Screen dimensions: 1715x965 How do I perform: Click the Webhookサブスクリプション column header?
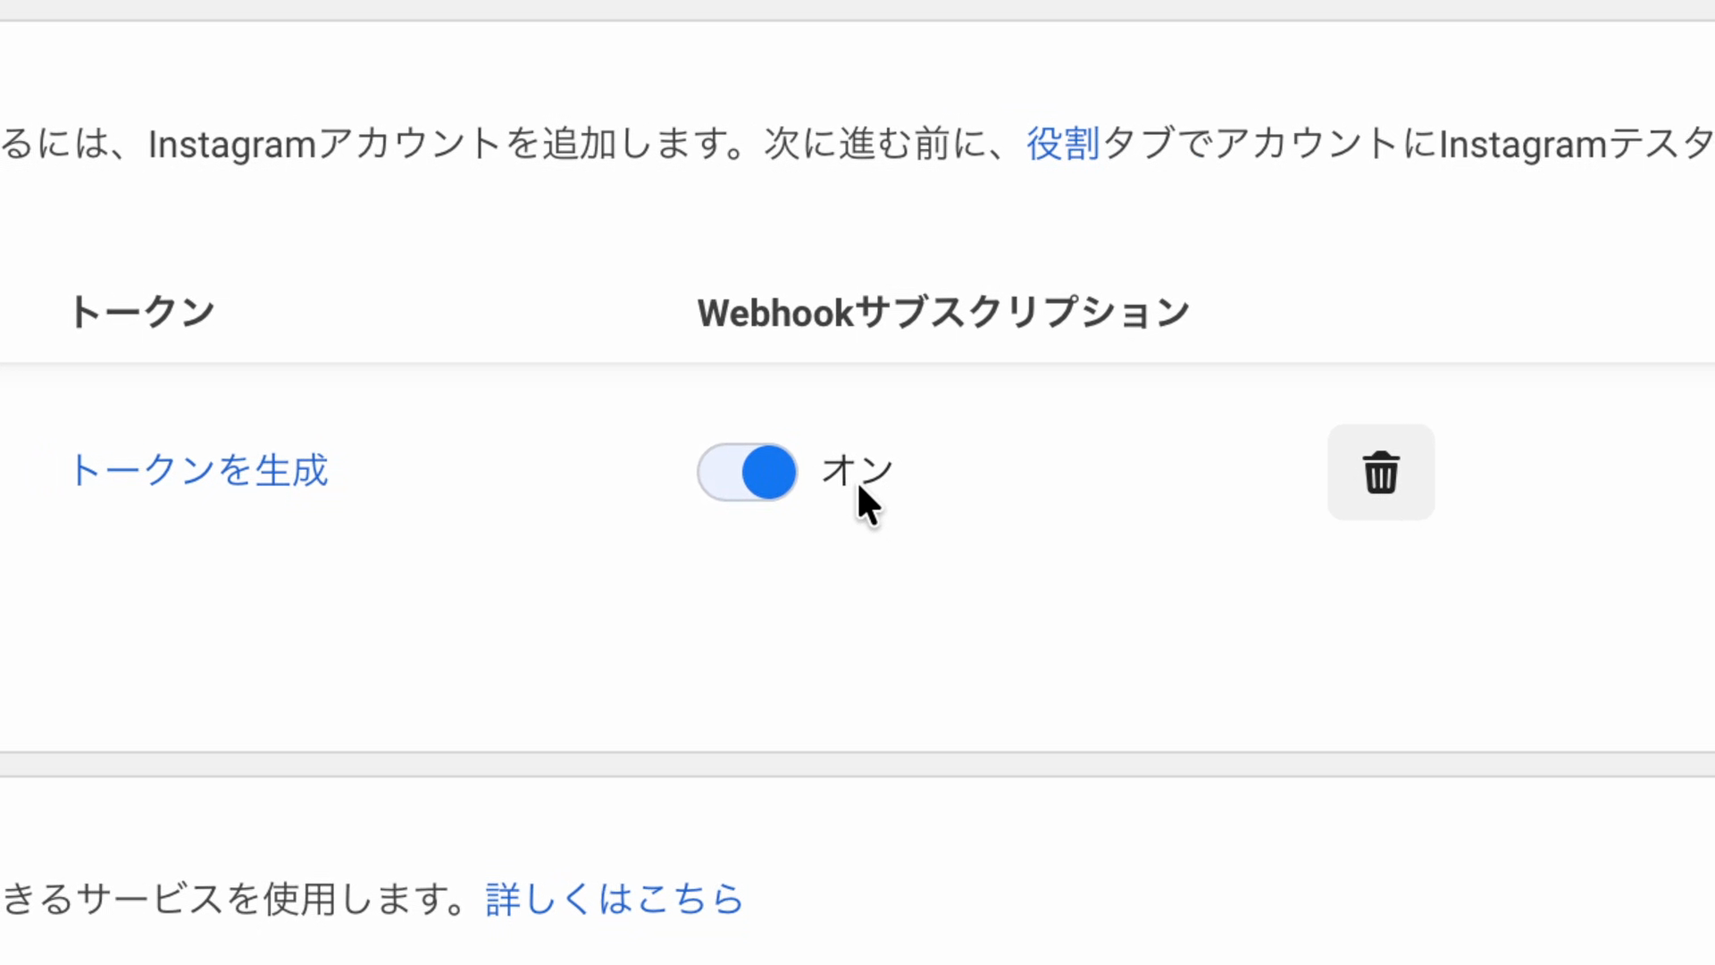(943, 313)
